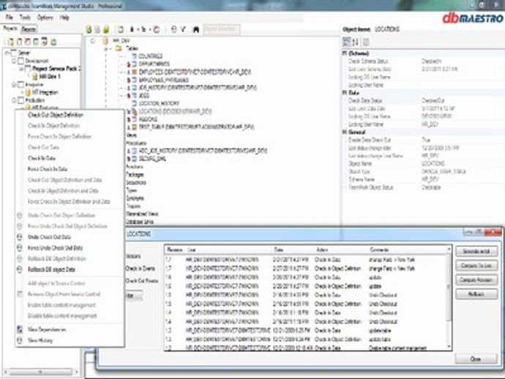Choose Undo Check Out Data

(70, 237)
